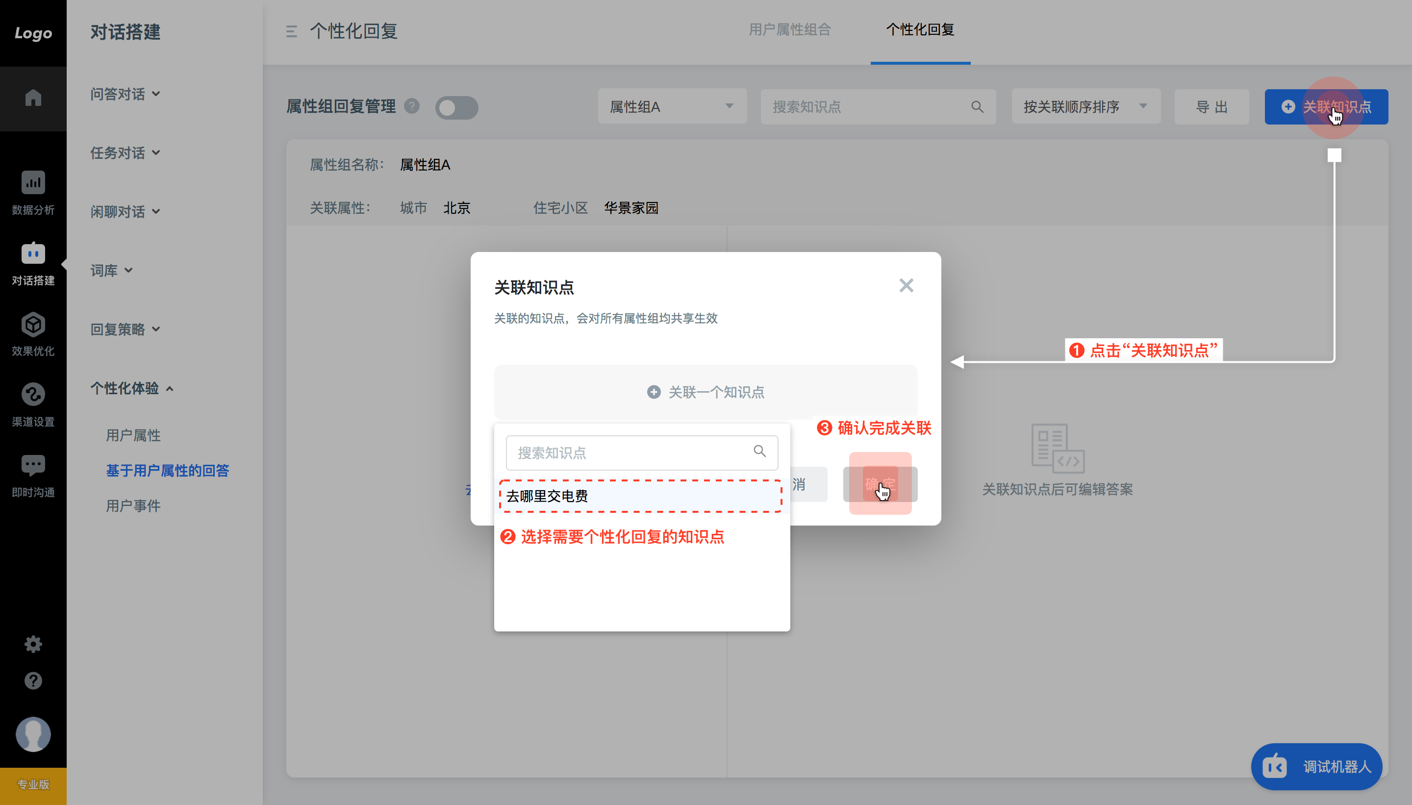Viewport: 1412px width, 805px height.
Task: Click the 专业版 edition badge
Action: pos(33,785)
